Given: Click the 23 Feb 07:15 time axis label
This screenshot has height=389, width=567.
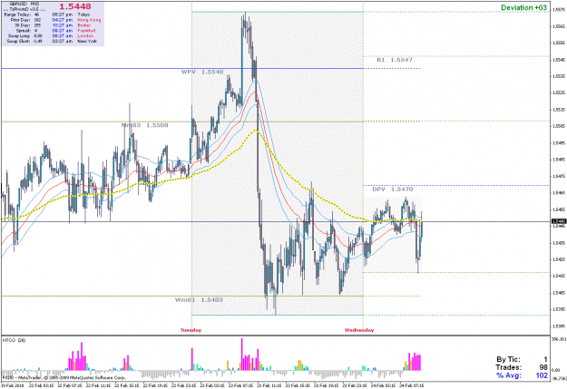Looking at the screenshot, I should 242,385.
